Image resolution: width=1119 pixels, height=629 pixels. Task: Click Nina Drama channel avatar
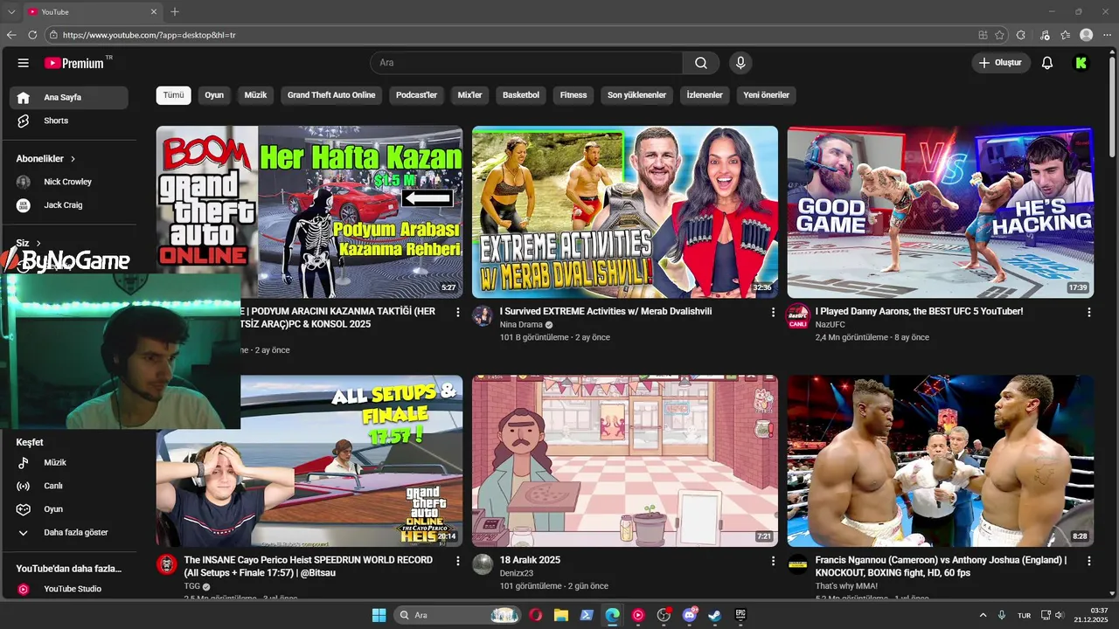(x=483, y=315)
